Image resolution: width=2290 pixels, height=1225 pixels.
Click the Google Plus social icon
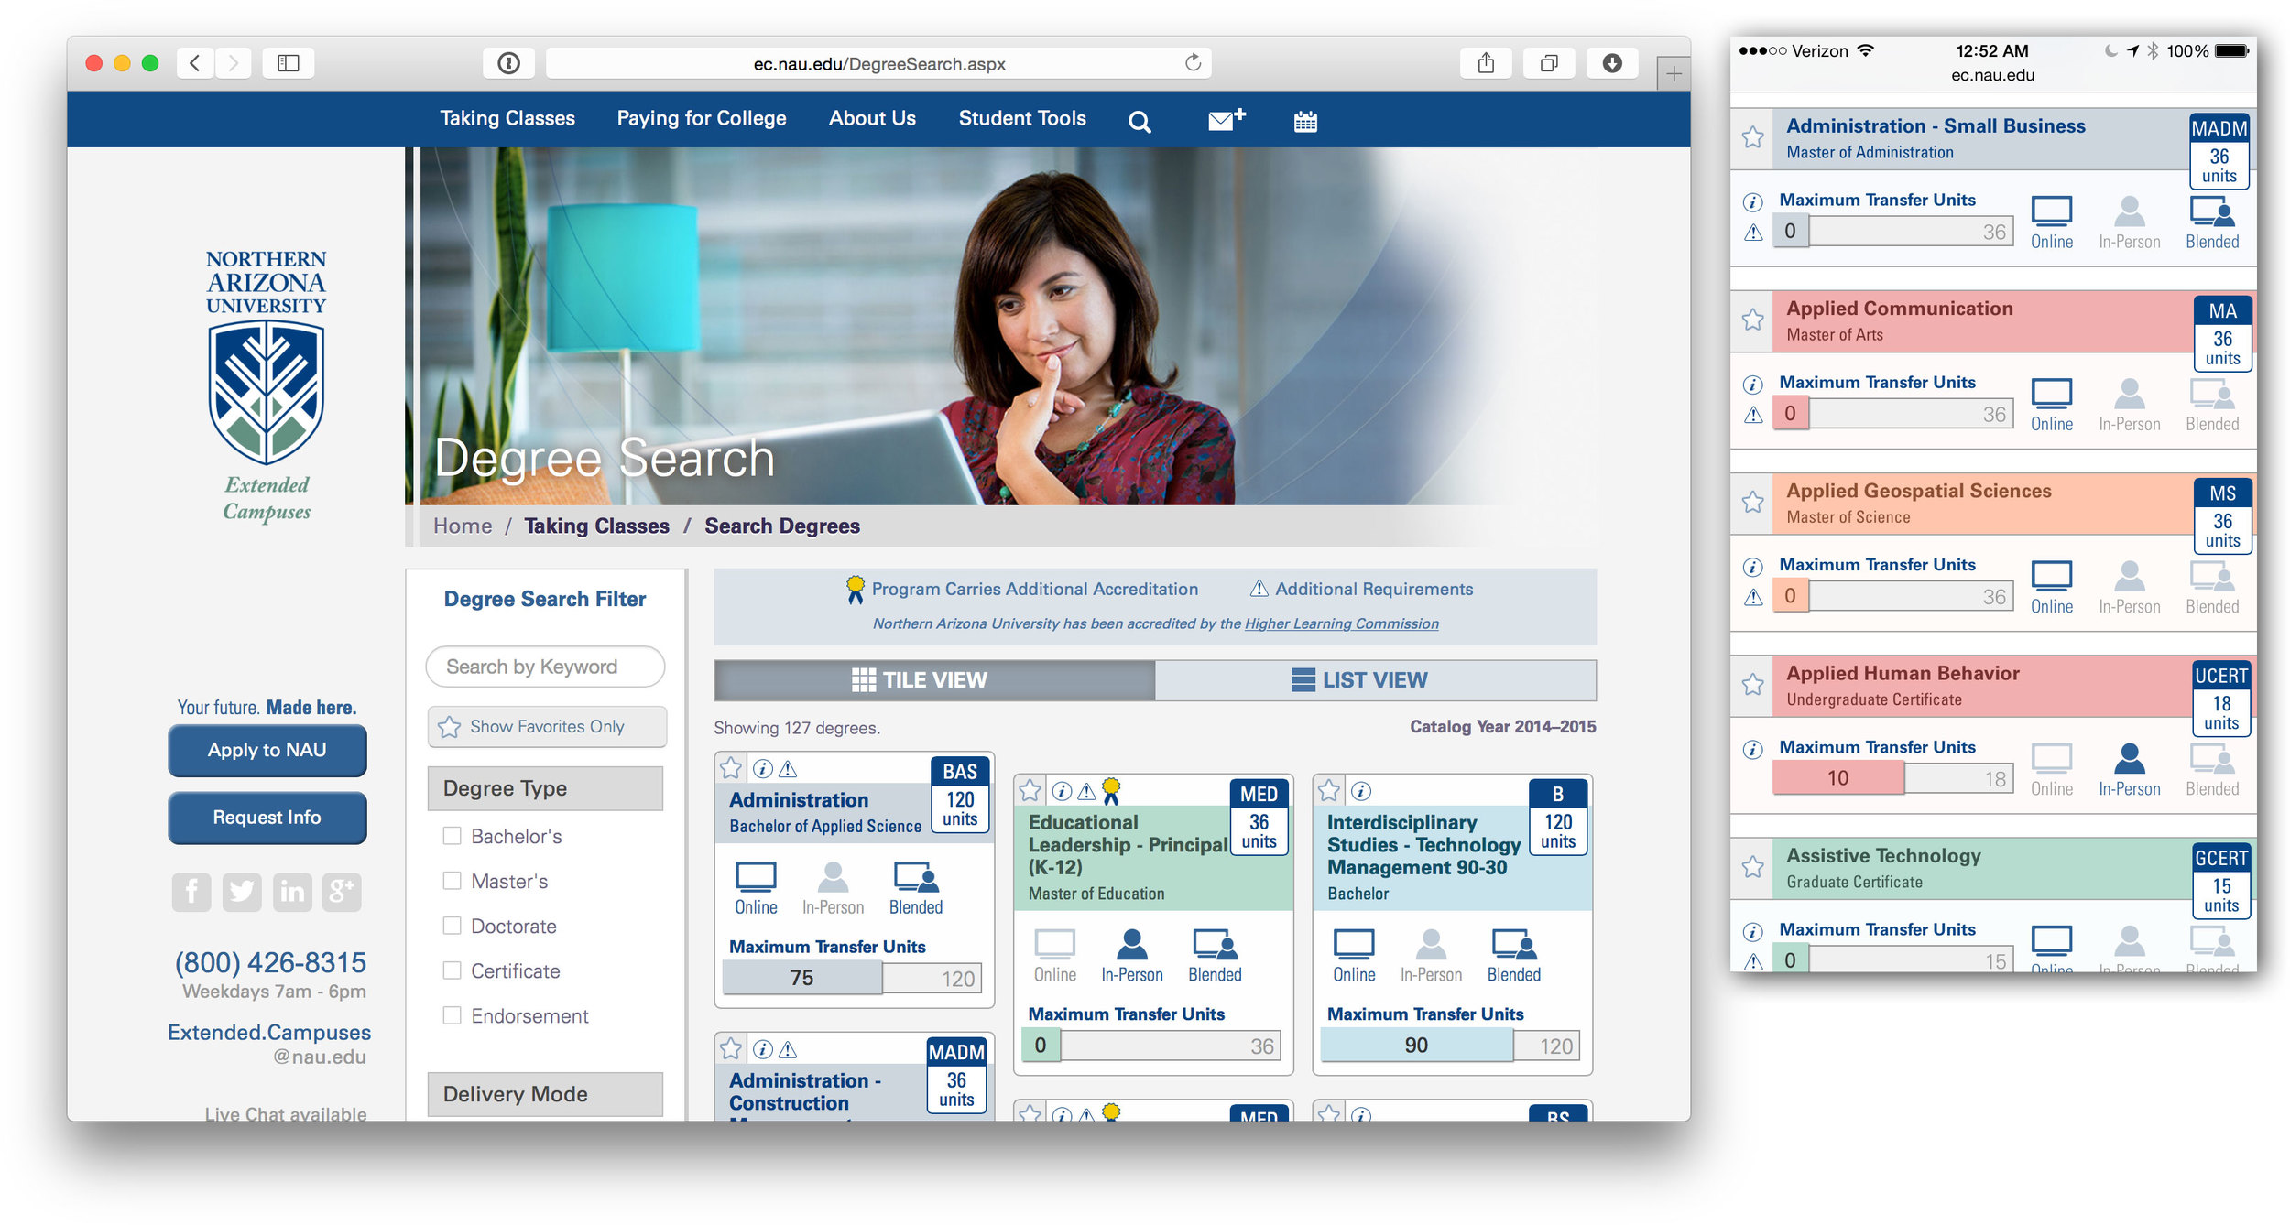pyautogui.click(x=342, y=891)
